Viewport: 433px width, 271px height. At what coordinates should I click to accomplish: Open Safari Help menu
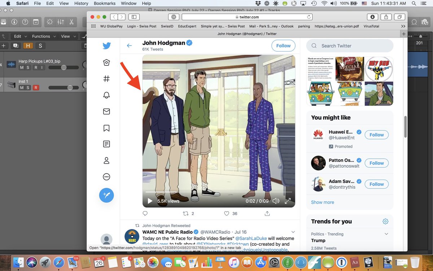point(146,3)
